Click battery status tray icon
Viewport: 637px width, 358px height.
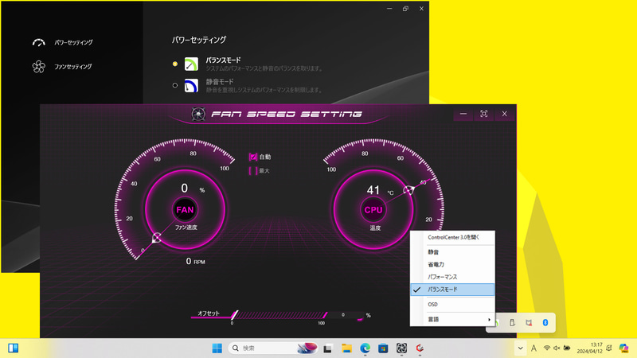coord(567,348)
